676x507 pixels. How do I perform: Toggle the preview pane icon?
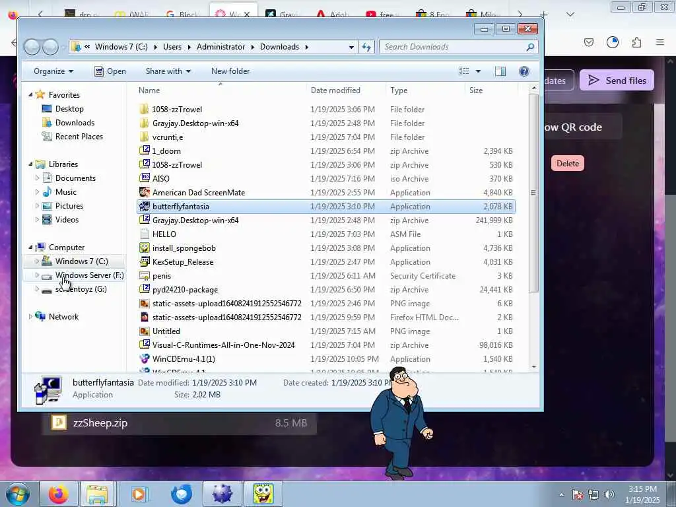coord(500,71)
